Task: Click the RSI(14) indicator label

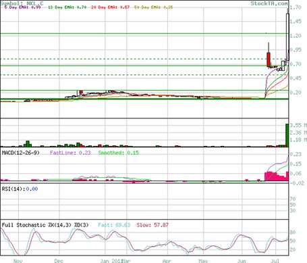Action: 20,189
